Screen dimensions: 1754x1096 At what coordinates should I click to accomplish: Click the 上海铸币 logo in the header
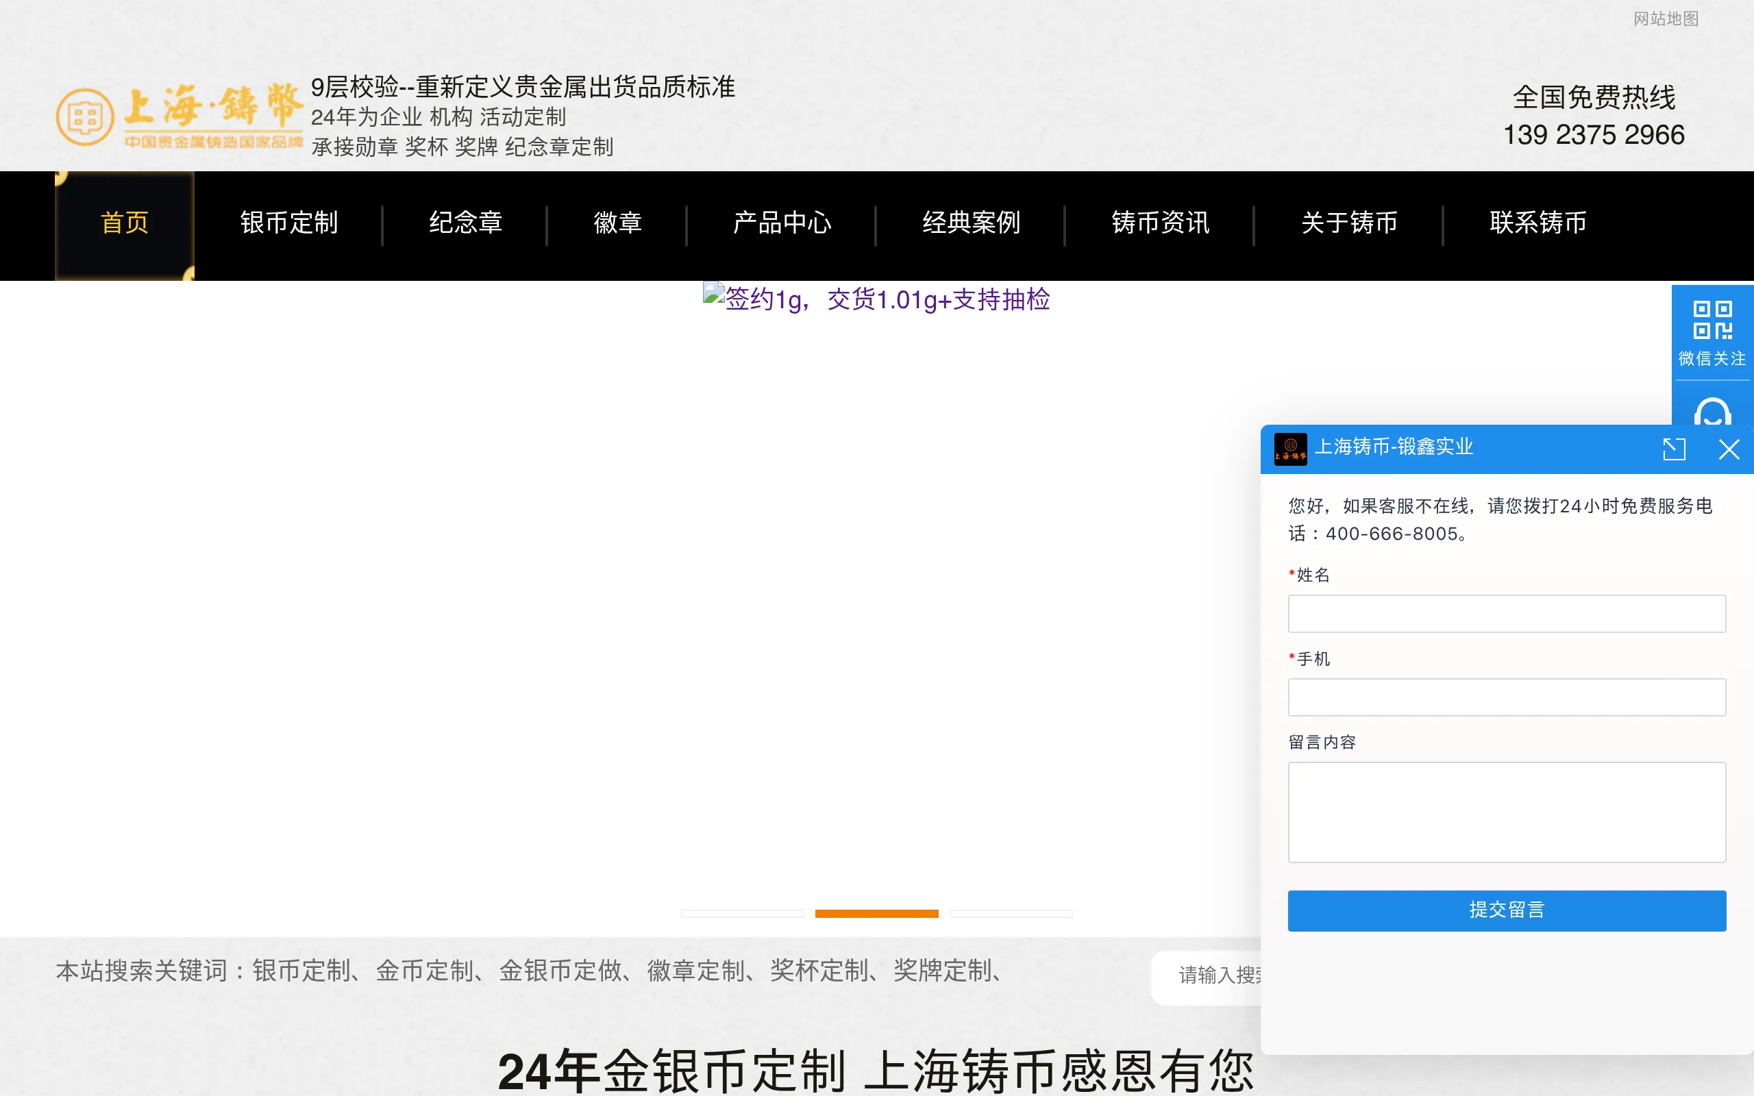coord(179,116)
